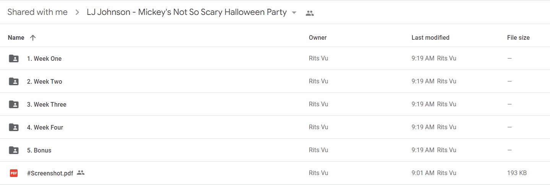Toggle sort direction arrow next to Name

point(33,37)
